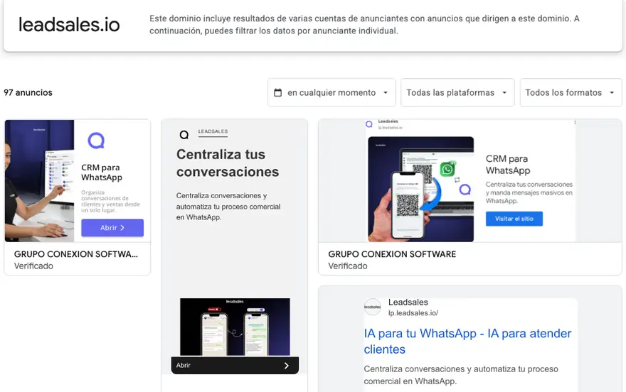Viewport: 626px width, 392px height.
Task: Click the chevron arrow on black Abrir bar
Action: (287, 365)
